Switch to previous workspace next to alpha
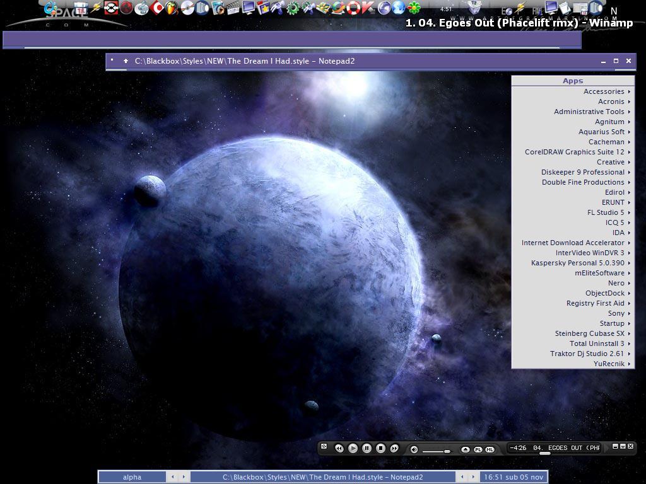 pos(173,478)
